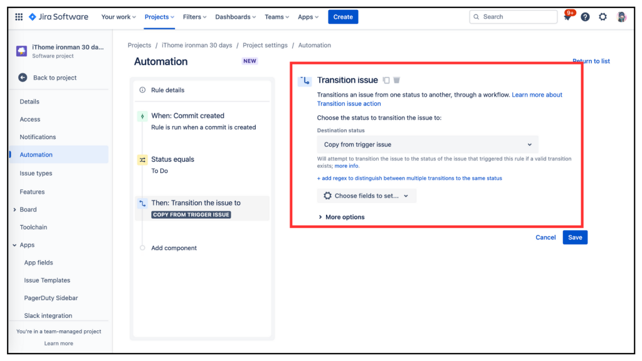Click Back to project
The image size is (642, 361).
[x=55, y=77]
